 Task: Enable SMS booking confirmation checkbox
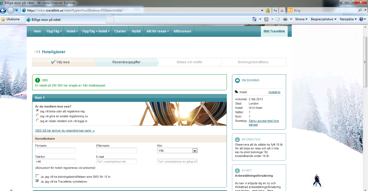point(37,176)
